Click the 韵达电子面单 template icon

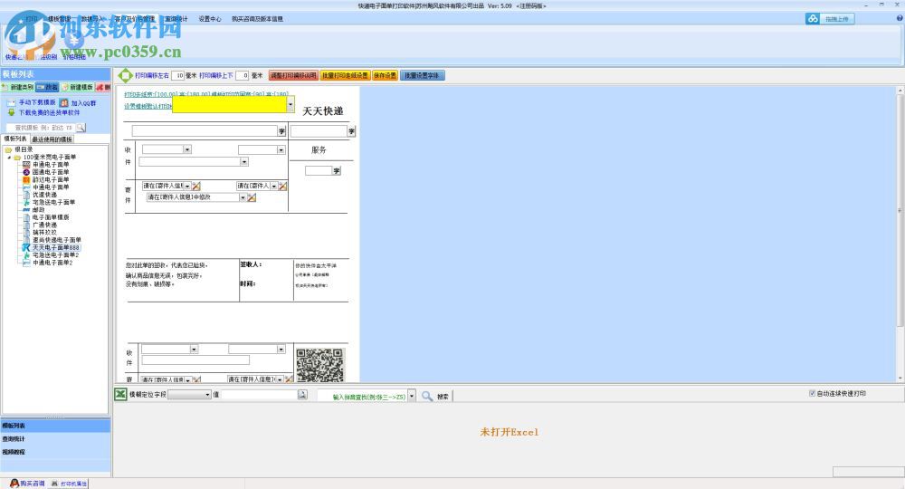click(x=26, y=179)
